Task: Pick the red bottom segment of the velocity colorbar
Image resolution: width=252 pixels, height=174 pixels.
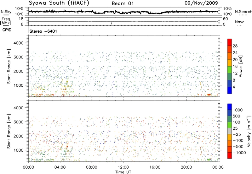Action: pos(230,155)
